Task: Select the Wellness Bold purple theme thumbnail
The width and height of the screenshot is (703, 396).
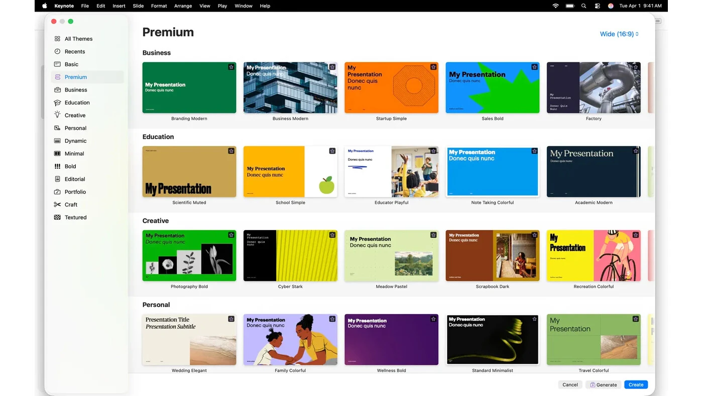Action: (x=391, y=340)
